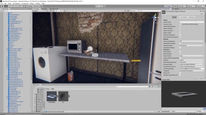The width and height of the screenshot is (206, 115).
Task: Switch to the Animation tab in Inspector
Action: tap(184, 17)
